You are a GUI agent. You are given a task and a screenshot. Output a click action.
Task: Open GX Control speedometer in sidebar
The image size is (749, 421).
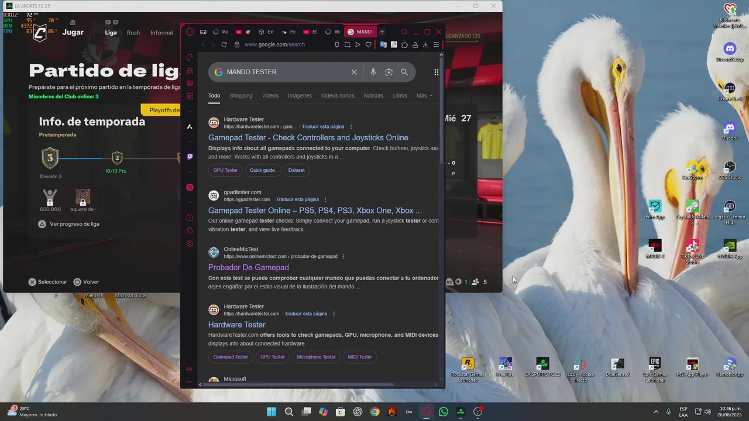190,57
